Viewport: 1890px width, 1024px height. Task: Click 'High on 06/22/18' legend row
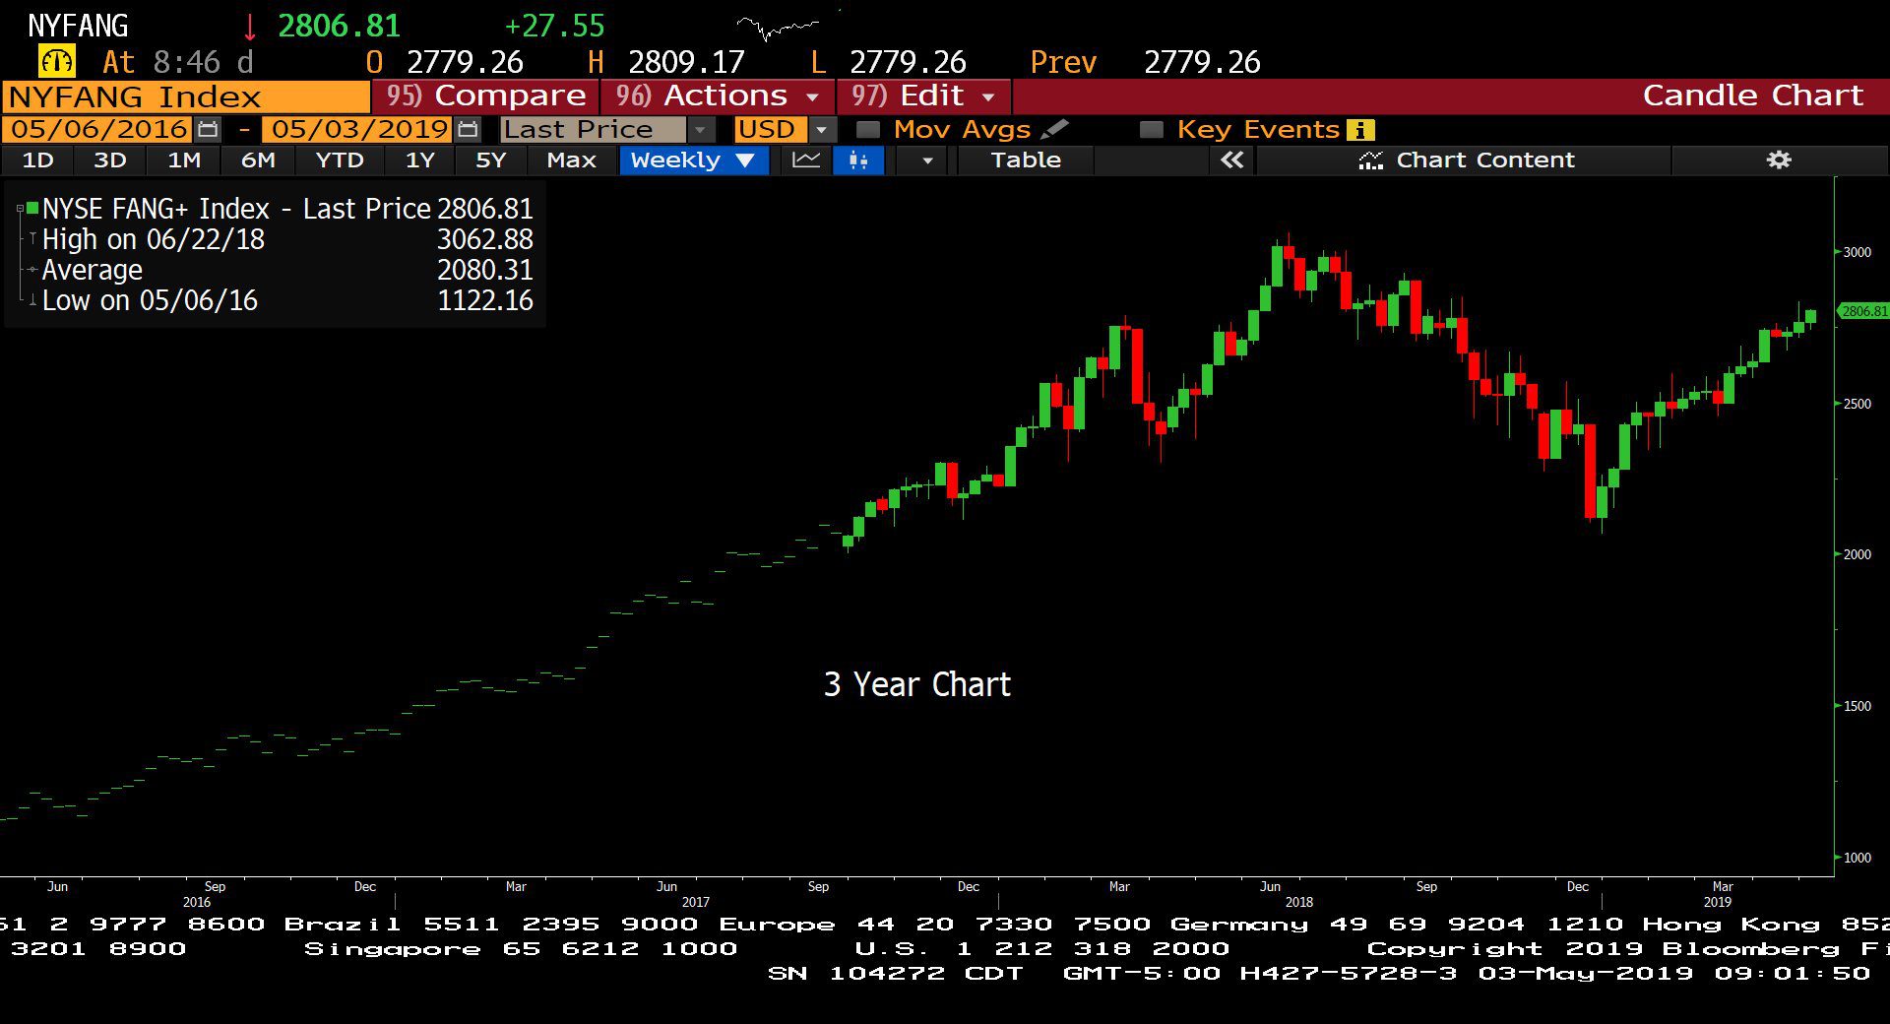[286, 239]
